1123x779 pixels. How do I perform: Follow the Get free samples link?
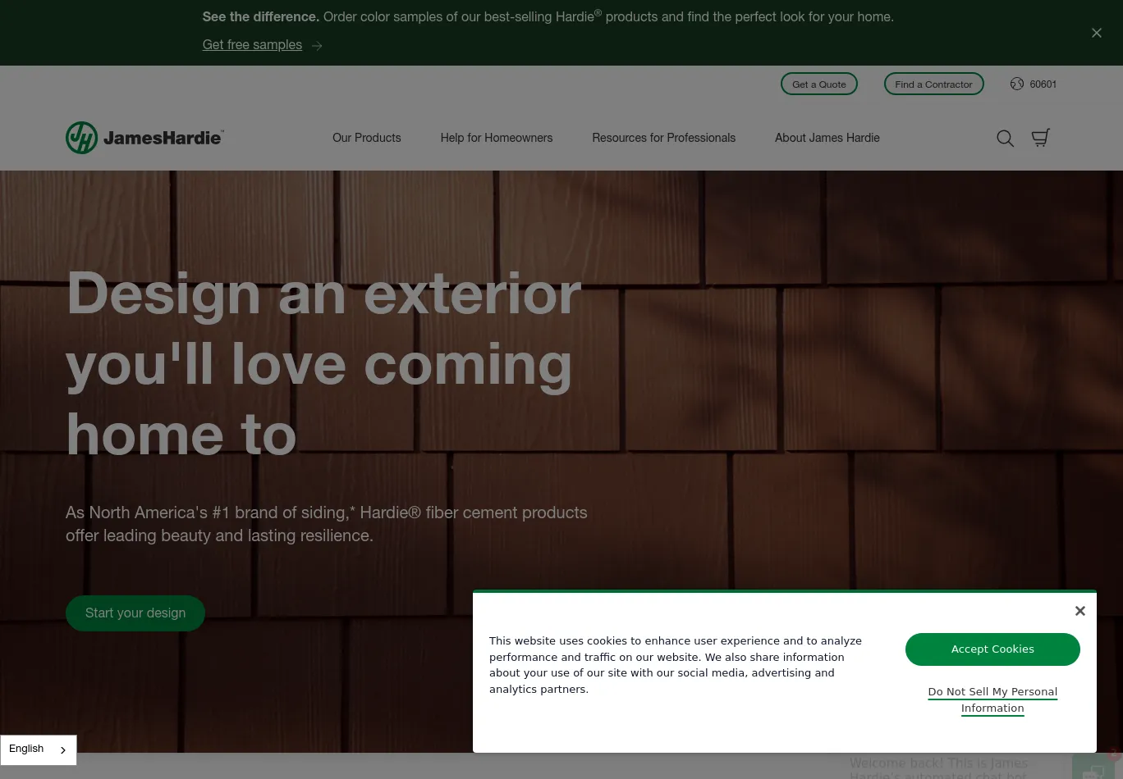(252, 45)
